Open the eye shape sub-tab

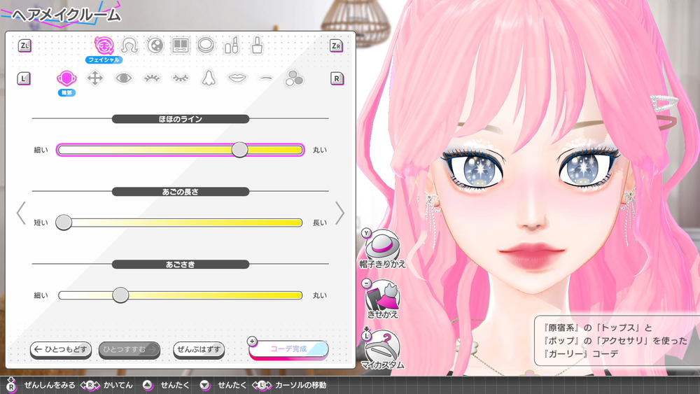[123, 78]
